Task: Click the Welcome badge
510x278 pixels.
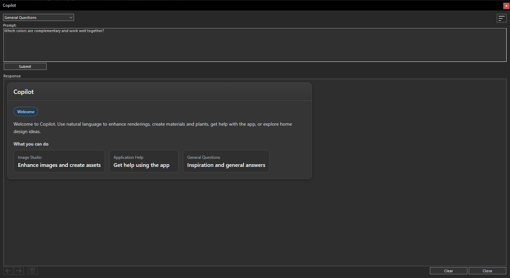Action: 26,111
